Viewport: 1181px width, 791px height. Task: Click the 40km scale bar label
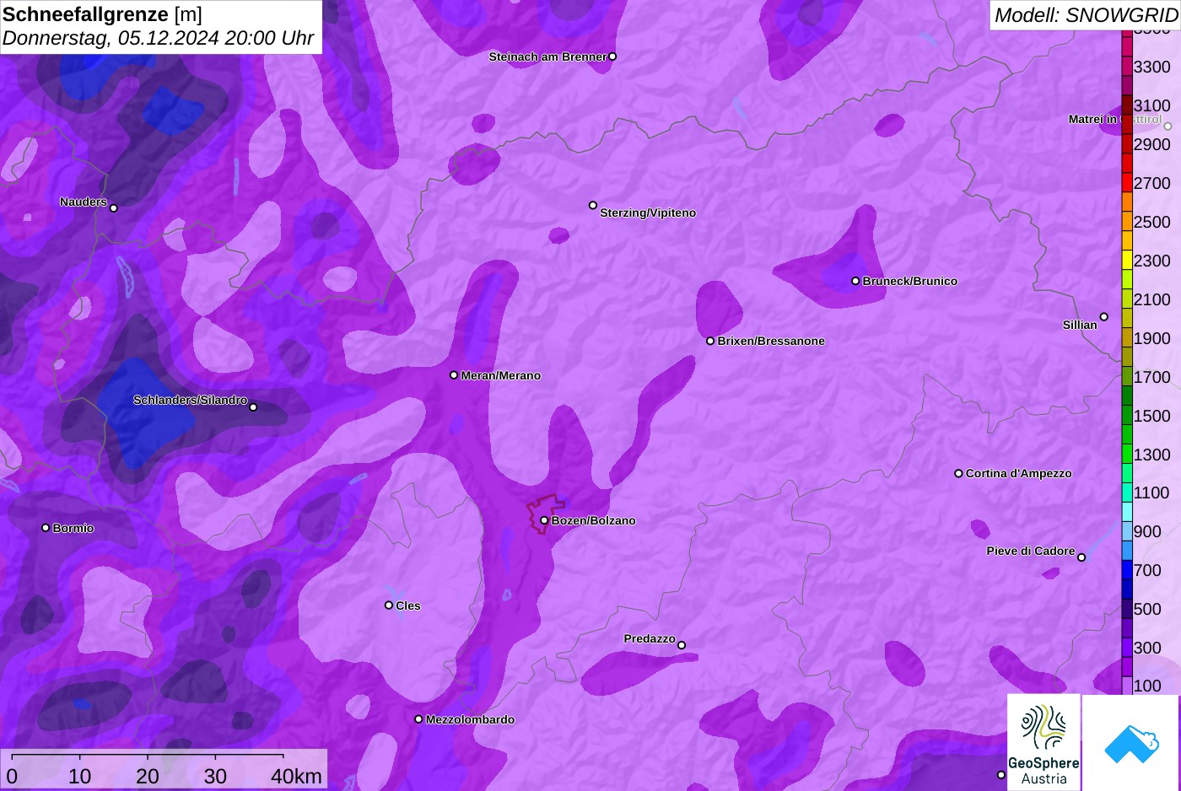coord(296,776)
